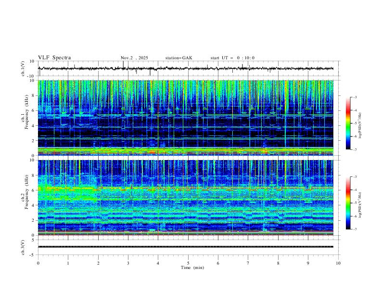Click the "8" tick on the Time axis
The width and height of the screenshot is (381, 295).
(x=278, y=263)
